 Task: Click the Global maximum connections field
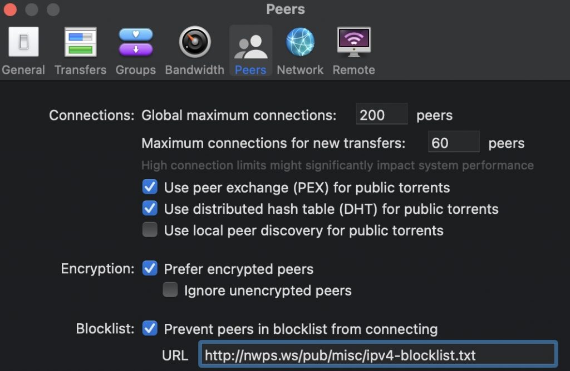tap(382, 115)
